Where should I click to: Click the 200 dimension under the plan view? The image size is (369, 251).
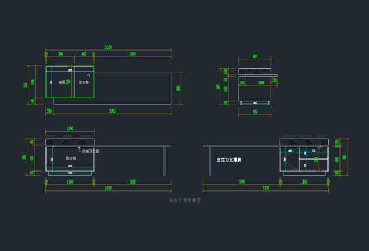(x=50, y=111)
